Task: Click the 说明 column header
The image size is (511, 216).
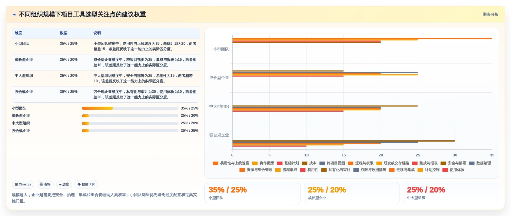Action: click(97, 33)
